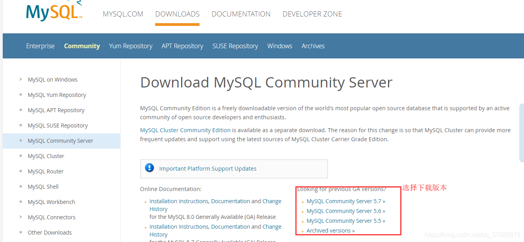Open the Archives menu item
This screenshot has width=524, height=242.
[313, 46]
